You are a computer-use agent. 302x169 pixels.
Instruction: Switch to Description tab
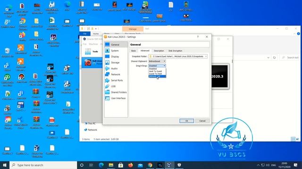tap(159, 51)
